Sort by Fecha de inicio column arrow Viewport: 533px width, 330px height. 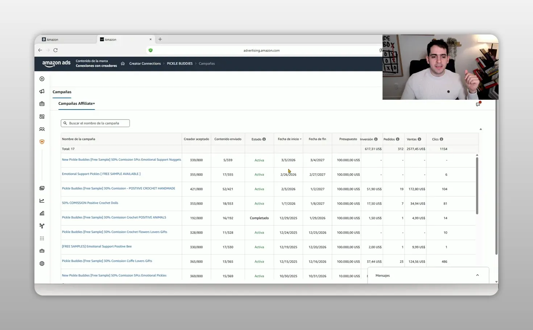301,139
